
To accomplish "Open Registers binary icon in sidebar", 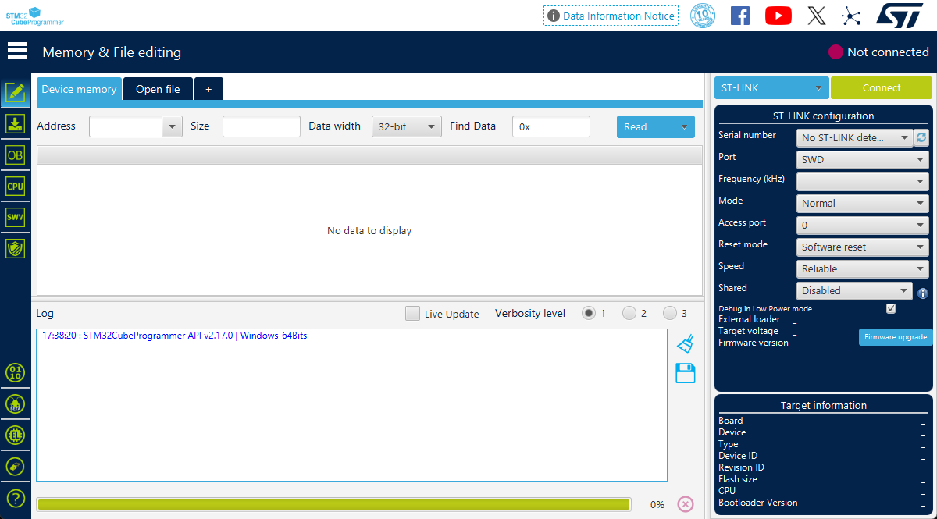I will tap(16, 372).
